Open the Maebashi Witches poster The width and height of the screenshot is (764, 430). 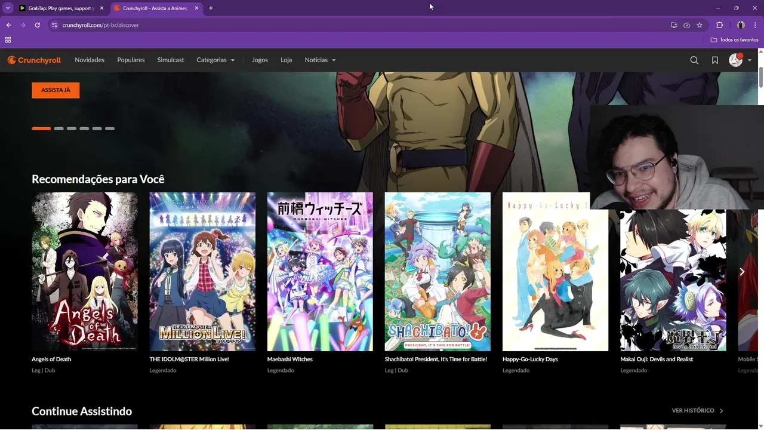(x=320, y=272)
